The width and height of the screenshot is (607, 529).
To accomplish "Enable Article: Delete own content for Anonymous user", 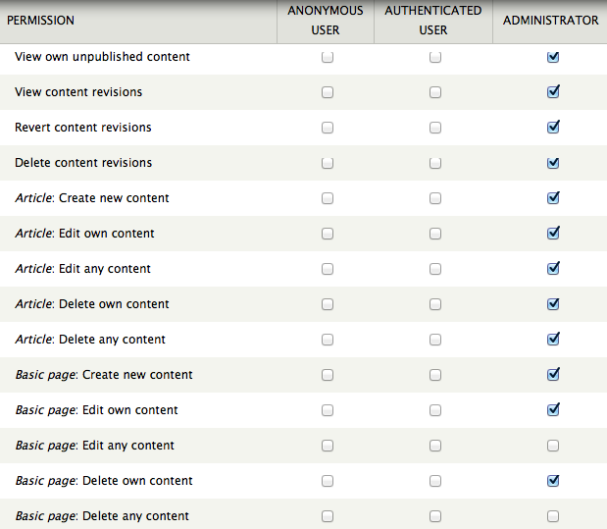I will 328,304.
